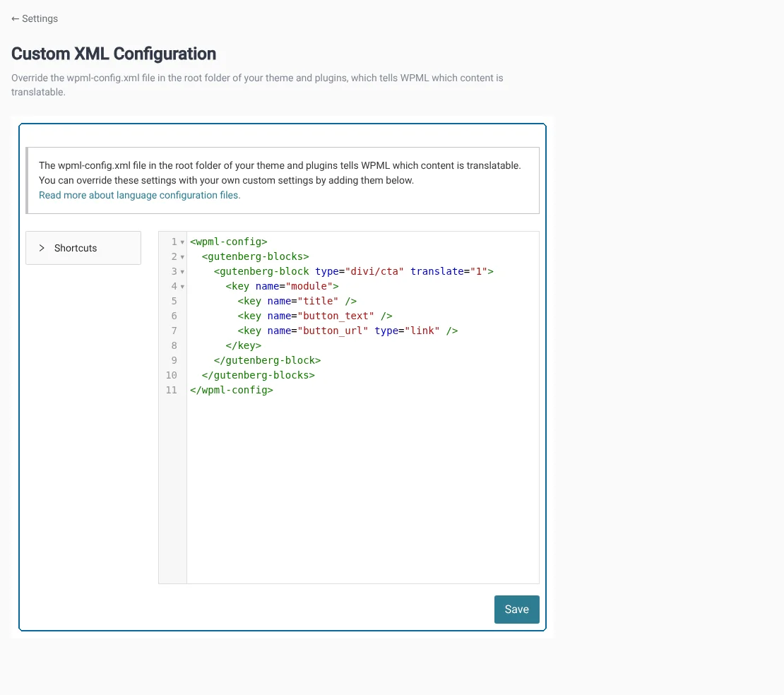Viewport: 784px width, 695px height.
Task: Fold code at line 1 wpml-config
Action: click(182, 242)
